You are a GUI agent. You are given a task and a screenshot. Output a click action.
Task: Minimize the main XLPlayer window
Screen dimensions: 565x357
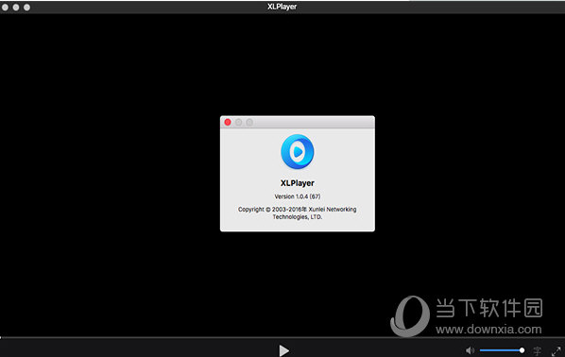pos(16,8)
